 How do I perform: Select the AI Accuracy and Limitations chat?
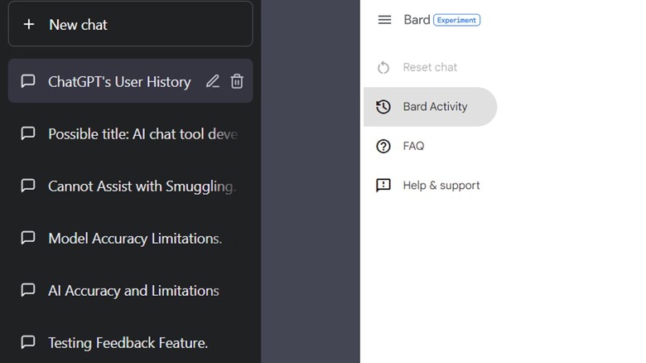point(133,291)
